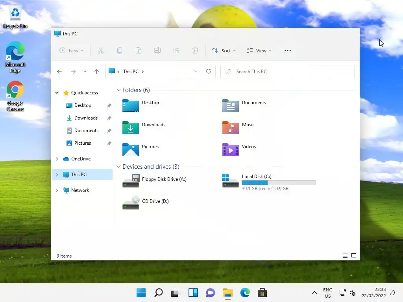This screenshot has height=302, width=403.
Task: Collapse the Folders (6) group
Action: (x=118, y=90)
